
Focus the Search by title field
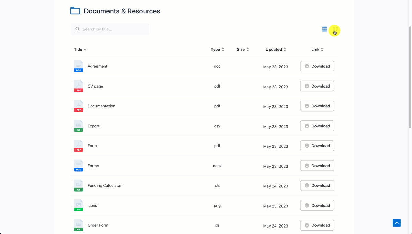click(x=110, y=29)
